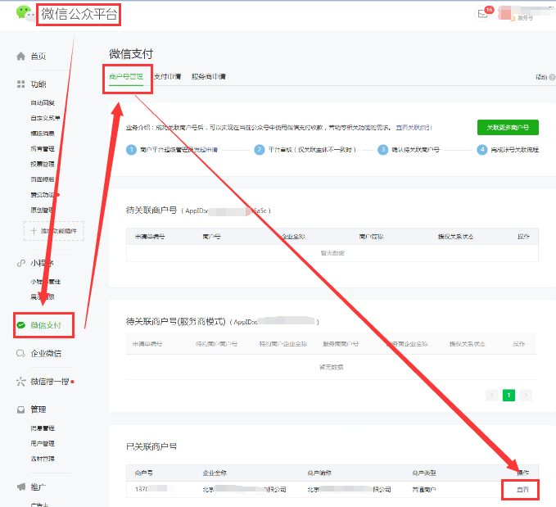556x507 pixels.
Task: Click the account avatar in the top right
Action: click(504, 13)
